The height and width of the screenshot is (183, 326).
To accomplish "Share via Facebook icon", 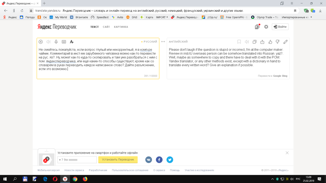I will (x=159, y=160).
